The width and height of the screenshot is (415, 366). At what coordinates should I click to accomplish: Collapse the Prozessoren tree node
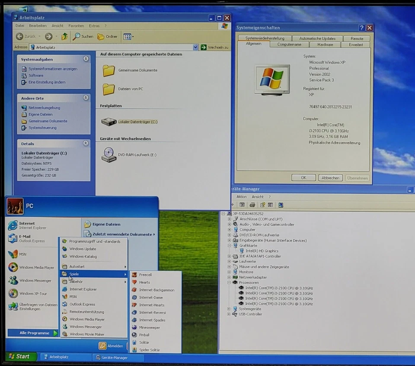230,283
